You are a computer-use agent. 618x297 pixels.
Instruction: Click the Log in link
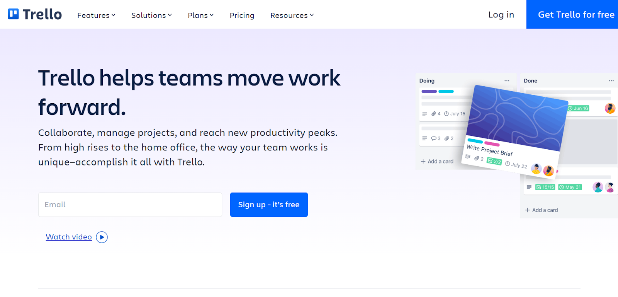click(501, 15)
